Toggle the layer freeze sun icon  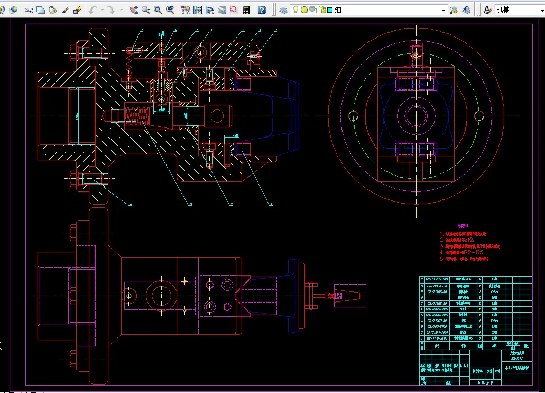[304, 10]
